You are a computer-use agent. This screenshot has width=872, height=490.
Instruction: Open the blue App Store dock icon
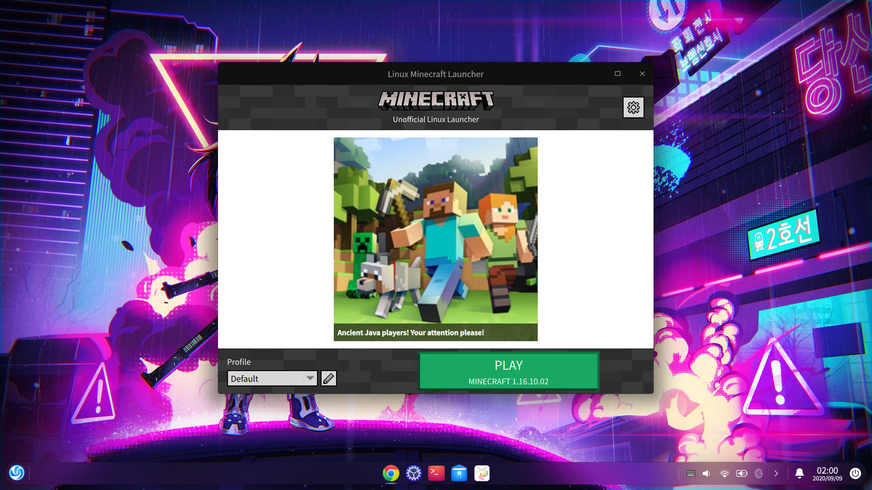(459, 473)
